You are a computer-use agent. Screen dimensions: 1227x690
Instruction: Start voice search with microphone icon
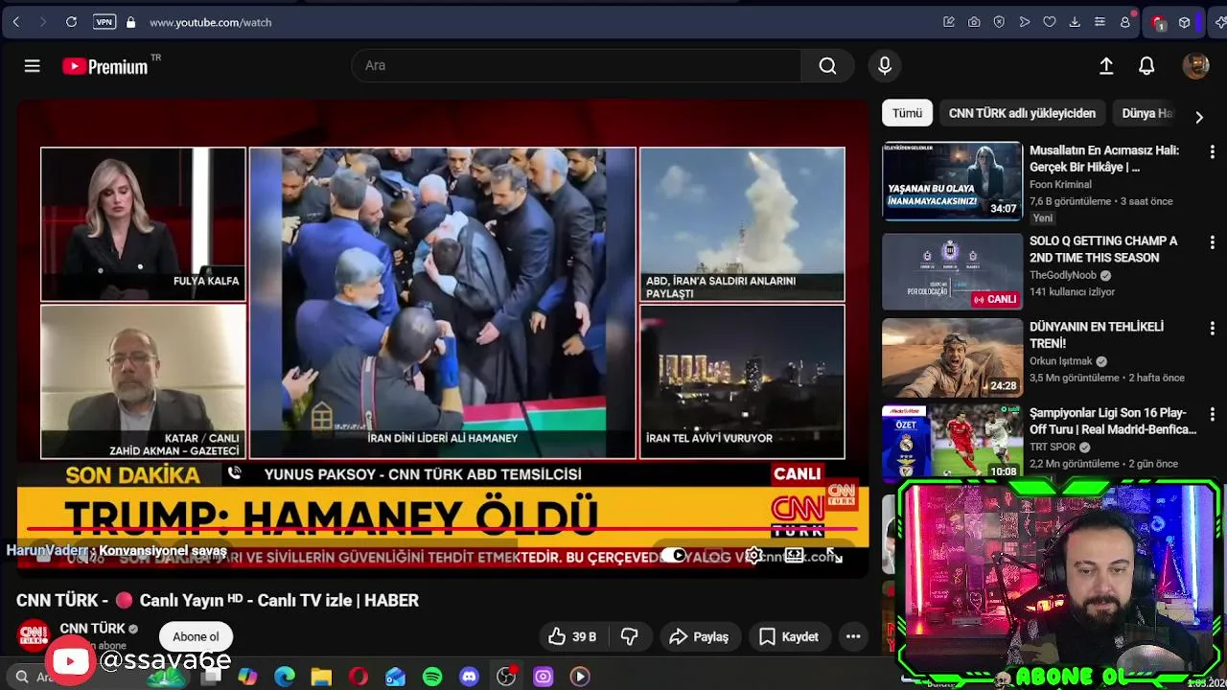click(885, 65)
